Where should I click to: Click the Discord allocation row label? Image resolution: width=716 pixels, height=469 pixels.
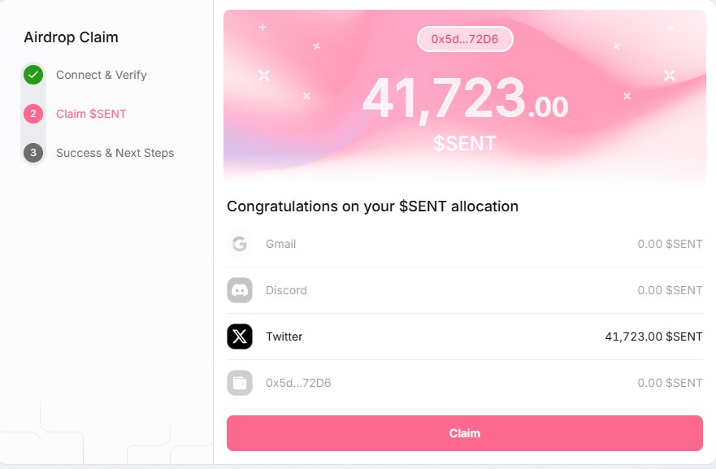[x=286, y=290]
